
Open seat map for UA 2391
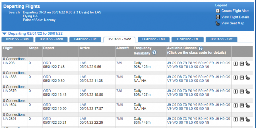248,119
